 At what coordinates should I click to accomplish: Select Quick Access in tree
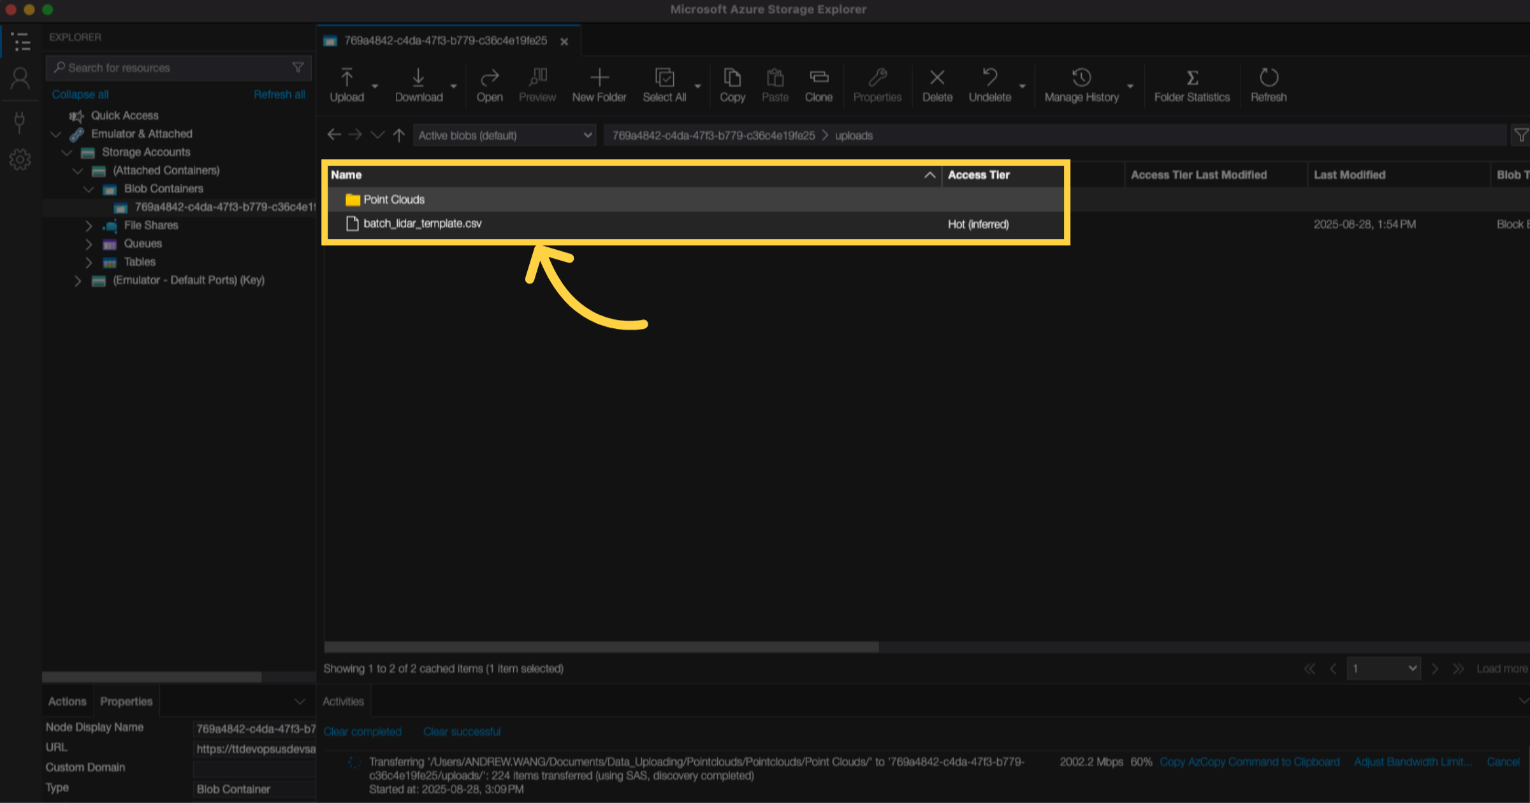(125, 115)
